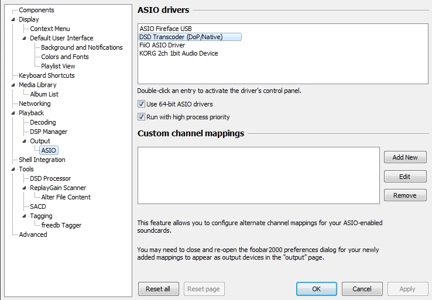Image resolution: width=432 pixels, height=300 pixels.
Task: Collapse the Tagging tree node
Action: (24, 216)
